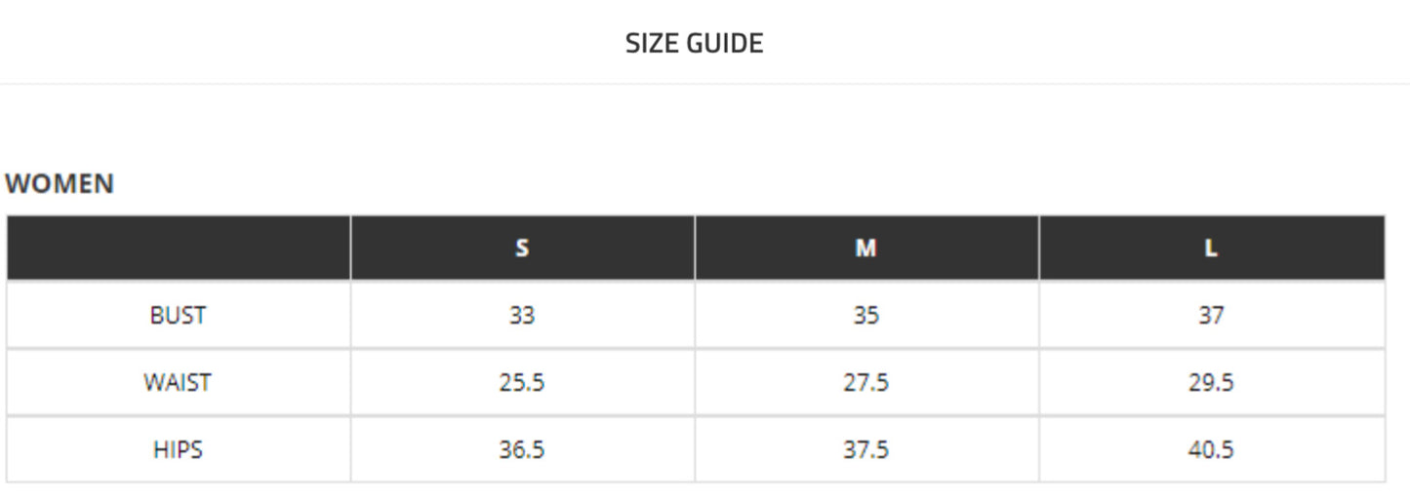Select the M size column header

(866, 248)
